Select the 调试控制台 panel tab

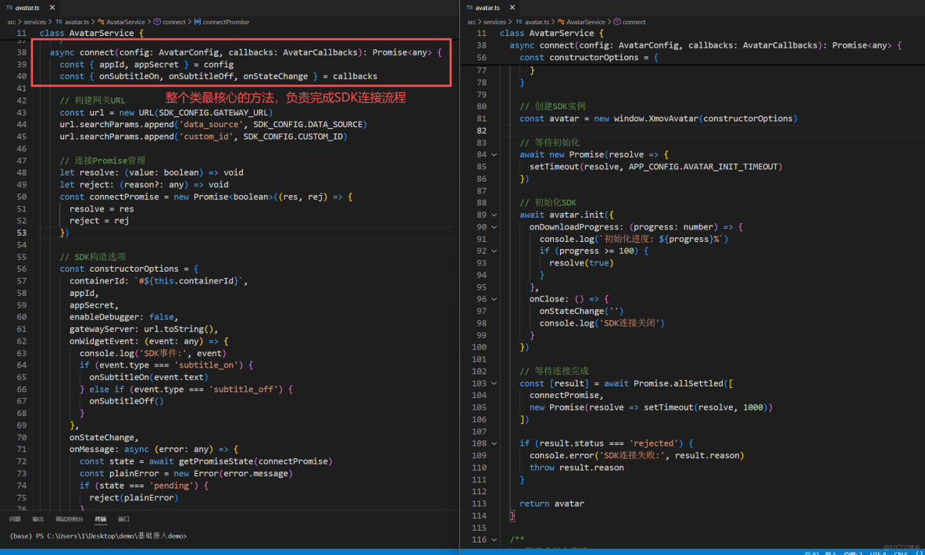pos(69,519)
